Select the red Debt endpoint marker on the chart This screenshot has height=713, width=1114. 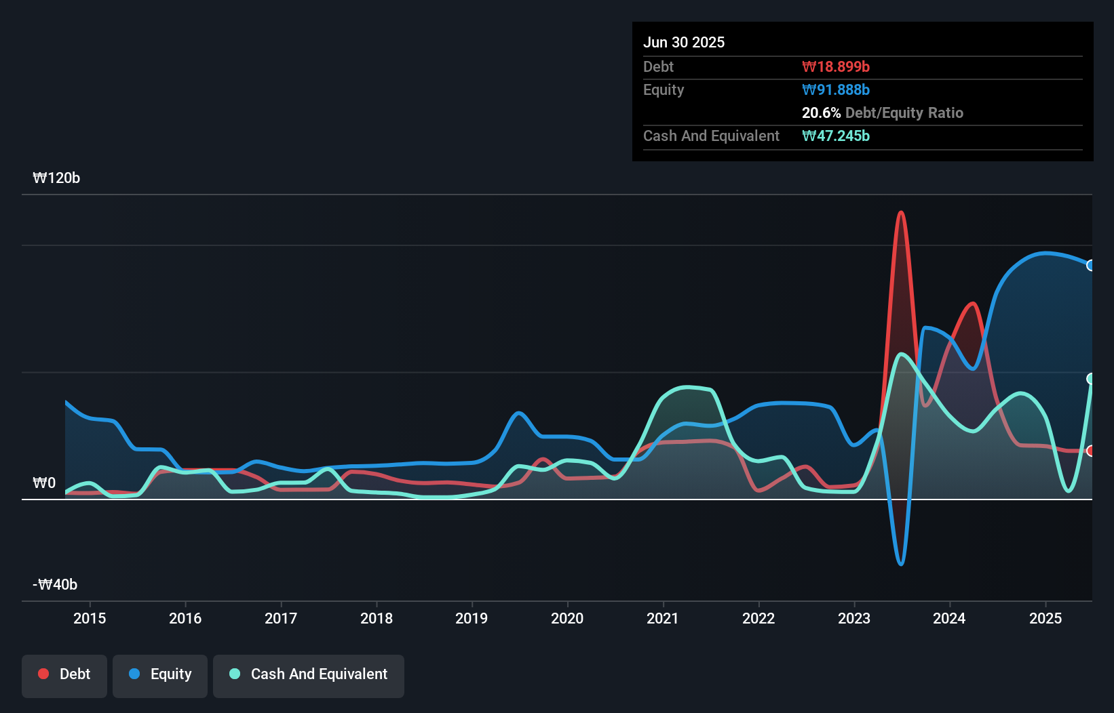[1091, 450]
